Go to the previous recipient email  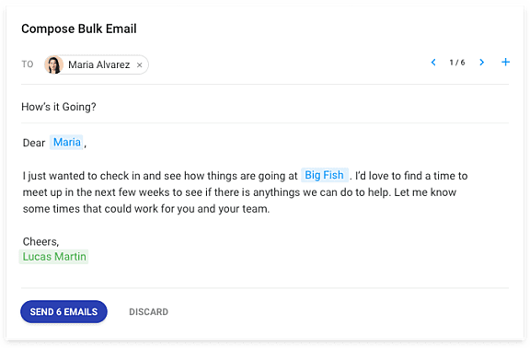(433, 63)
